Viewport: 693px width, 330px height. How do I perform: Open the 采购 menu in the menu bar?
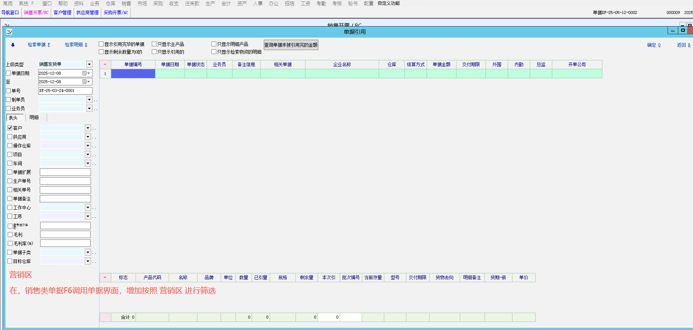[158, 3]
